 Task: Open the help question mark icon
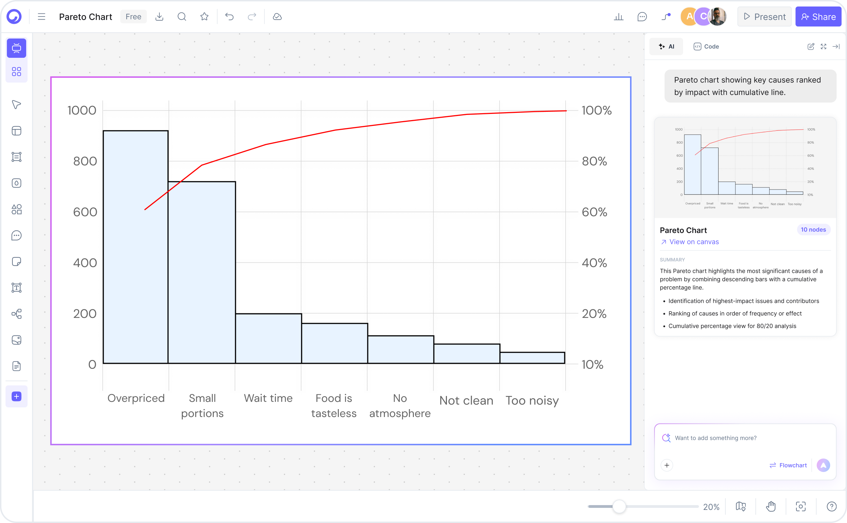(832, 507)
